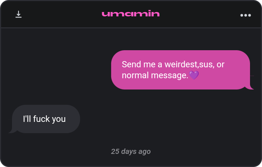Open the three-dots more options menu
262x167 pixels.
tap(245, 15)
